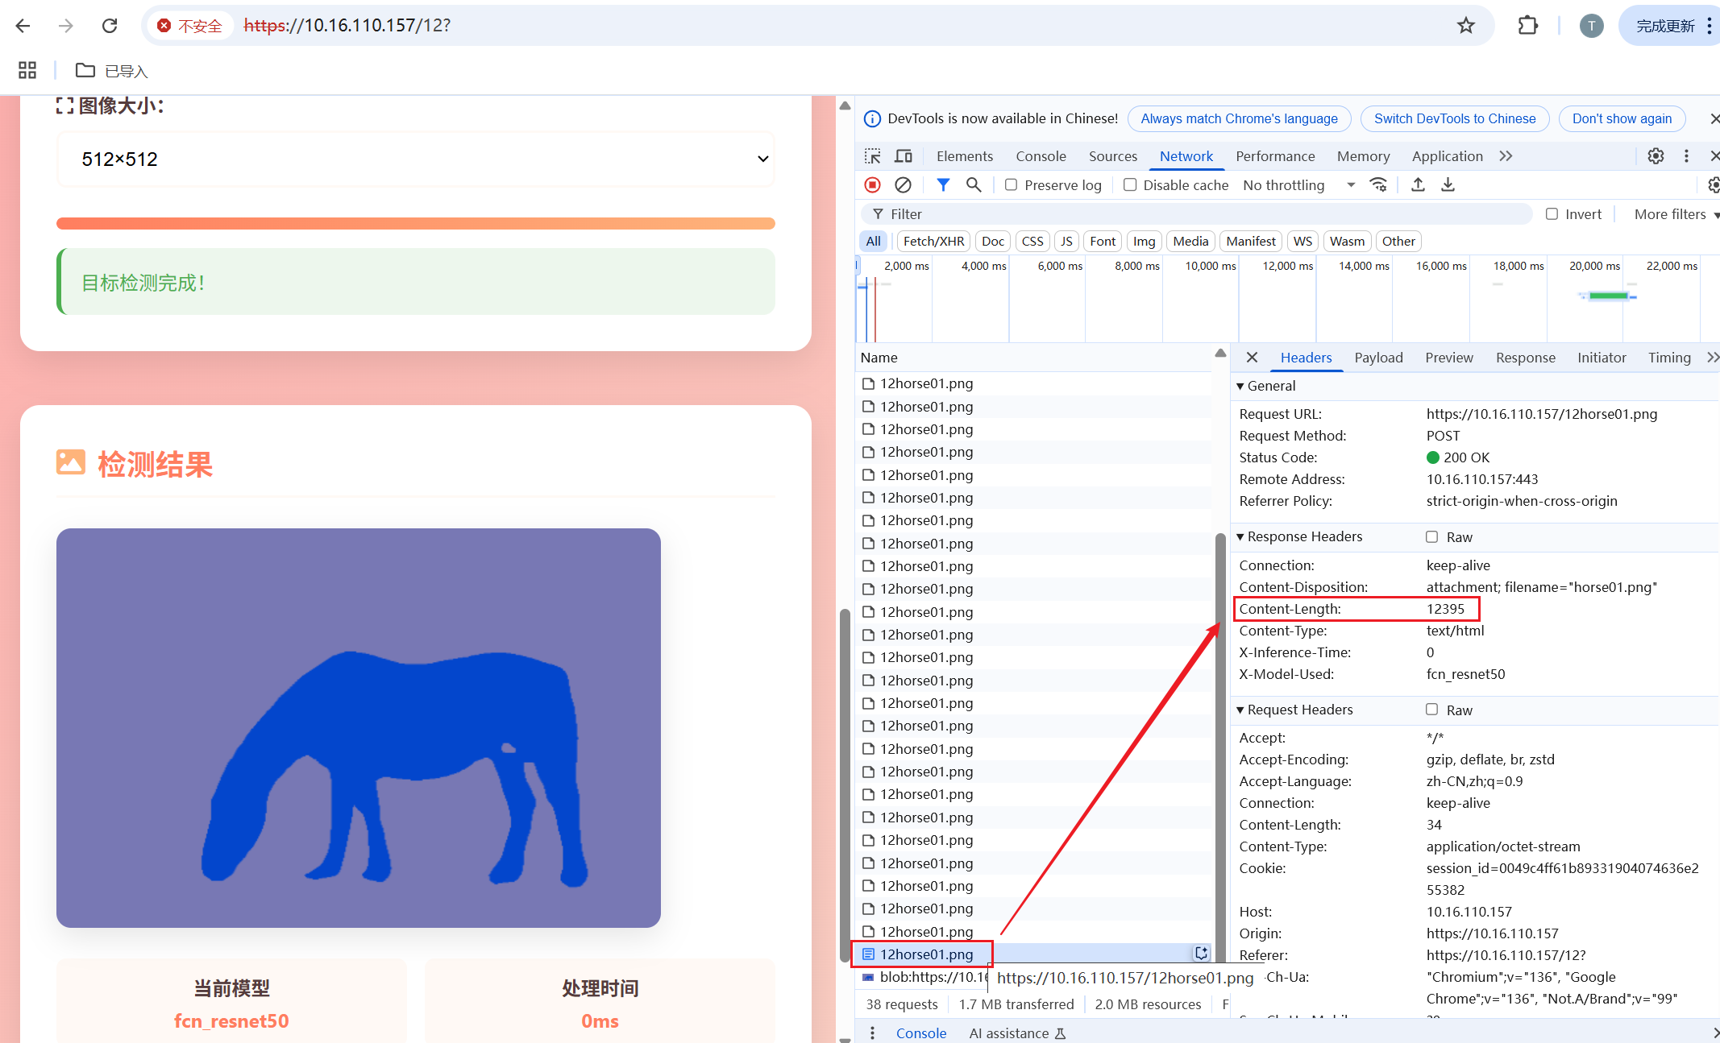Select the inspect element picker icon
Screen dimensions: 1720x1043
(873, 156)
